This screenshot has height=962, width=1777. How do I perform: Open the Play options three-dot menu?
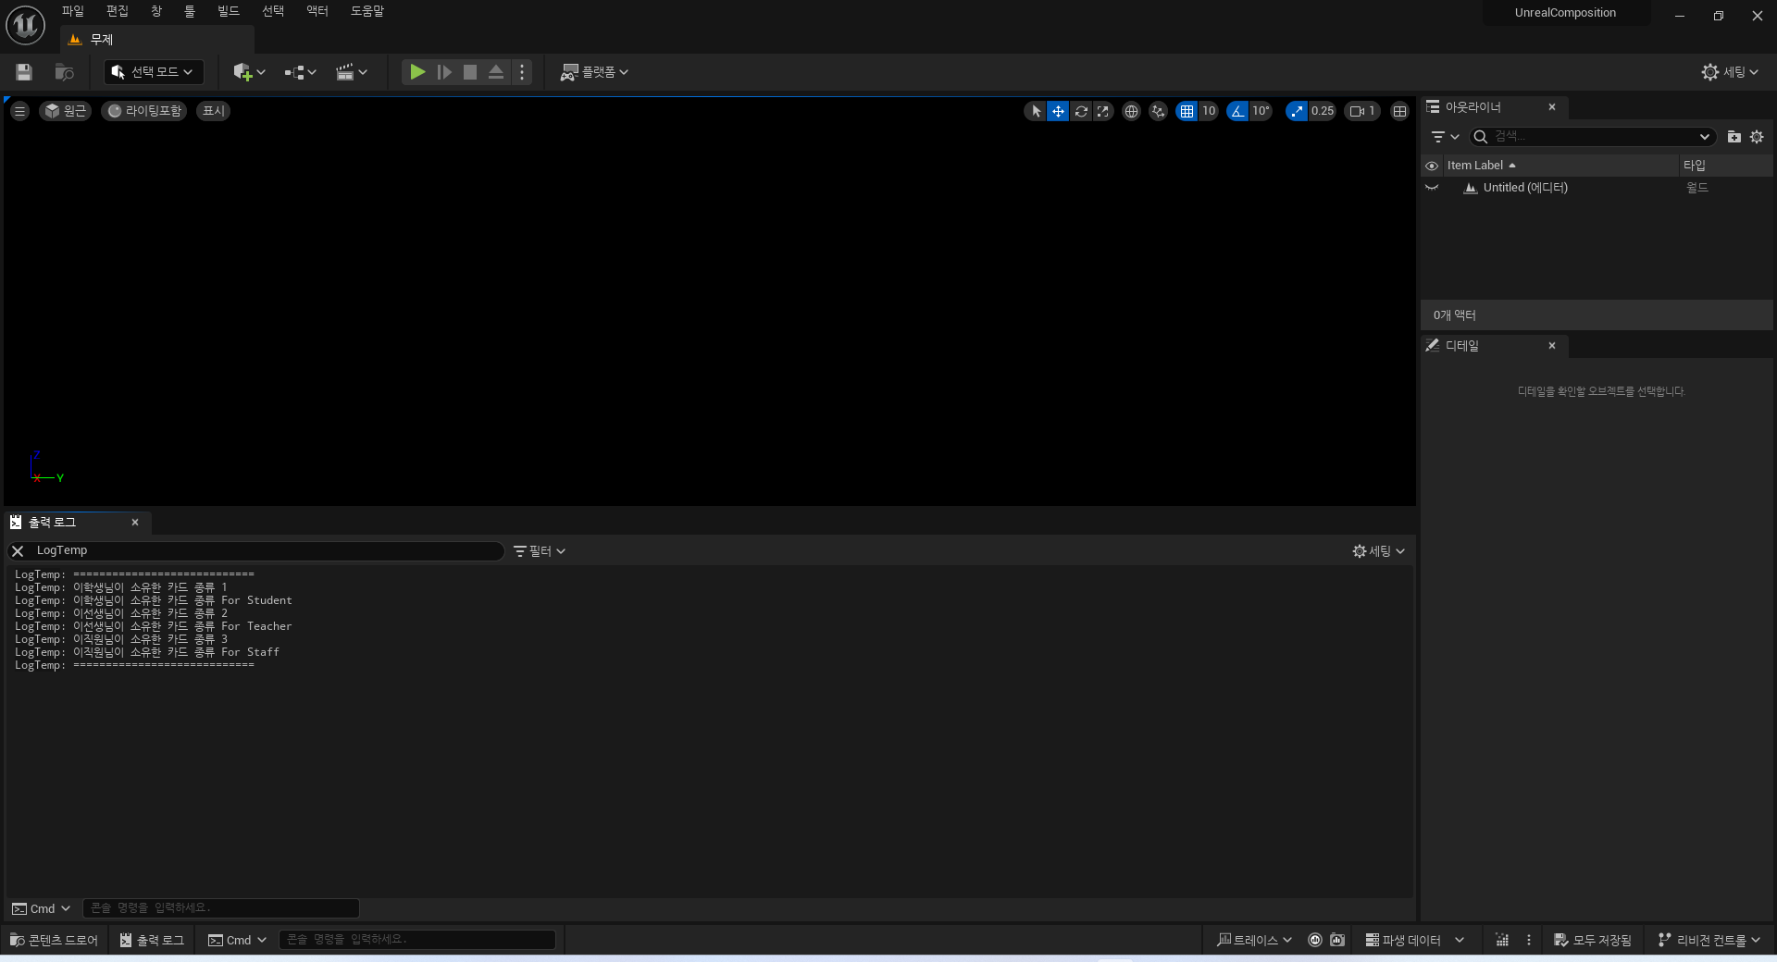click(x=522, y=72)
